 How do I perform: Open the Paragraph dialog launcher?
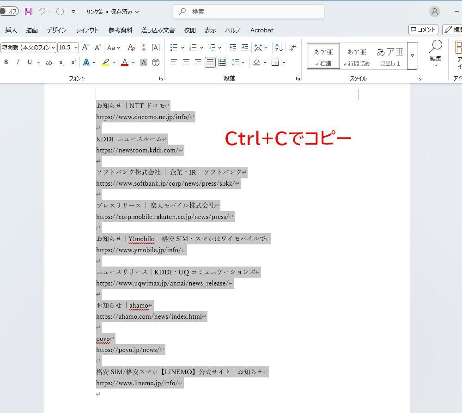click(298, 79)
